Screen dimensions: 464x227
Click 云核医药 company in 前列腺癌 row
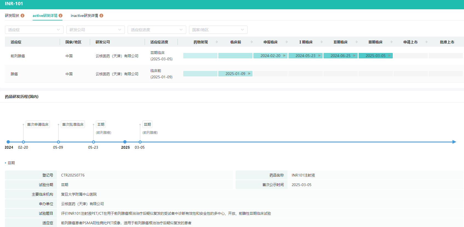click(117, 56)
